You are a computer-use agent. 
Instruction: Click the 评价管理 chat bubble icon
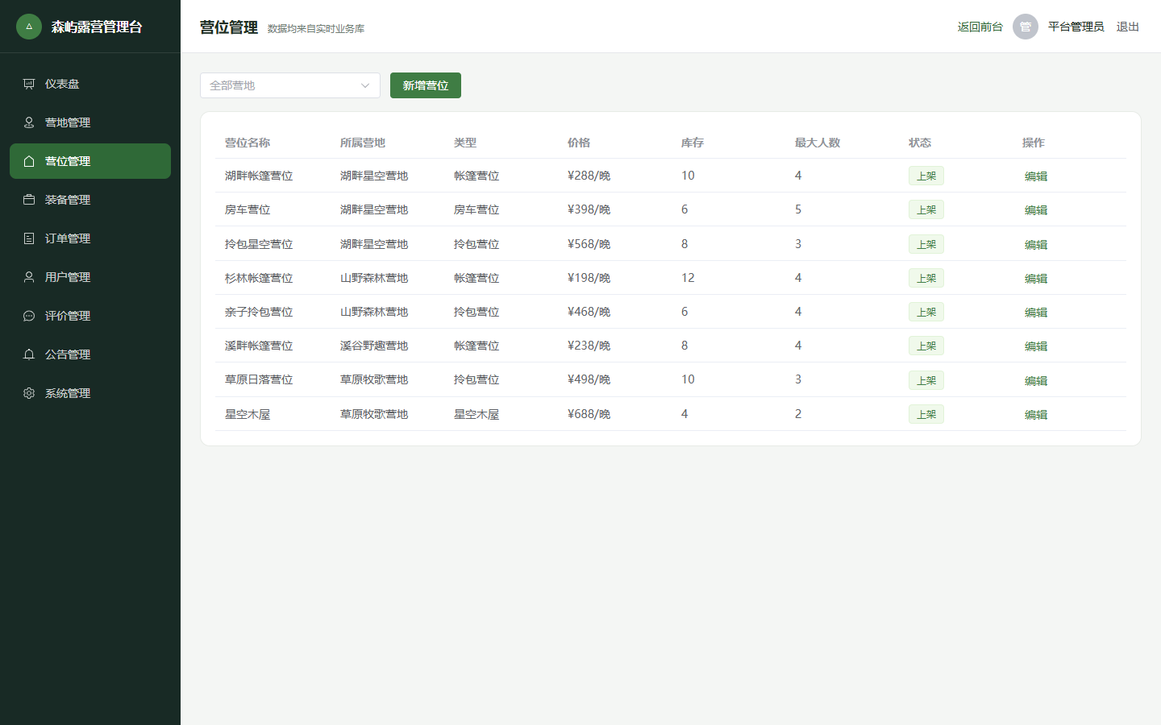pyautogui.click(x=29, y=316)
